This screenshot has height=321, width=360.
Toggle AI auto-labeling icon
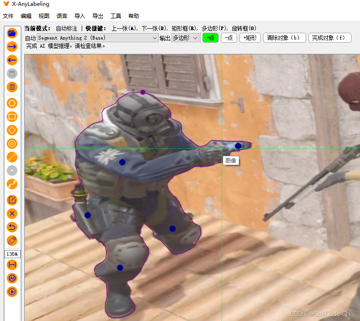(12, 278)
